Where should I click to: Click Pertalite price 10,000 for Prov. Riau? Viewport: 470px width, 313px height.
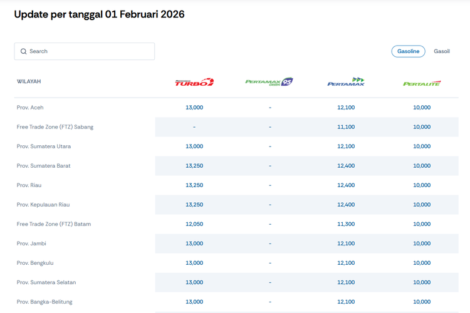pyautogui.click(x=422, y=185)
